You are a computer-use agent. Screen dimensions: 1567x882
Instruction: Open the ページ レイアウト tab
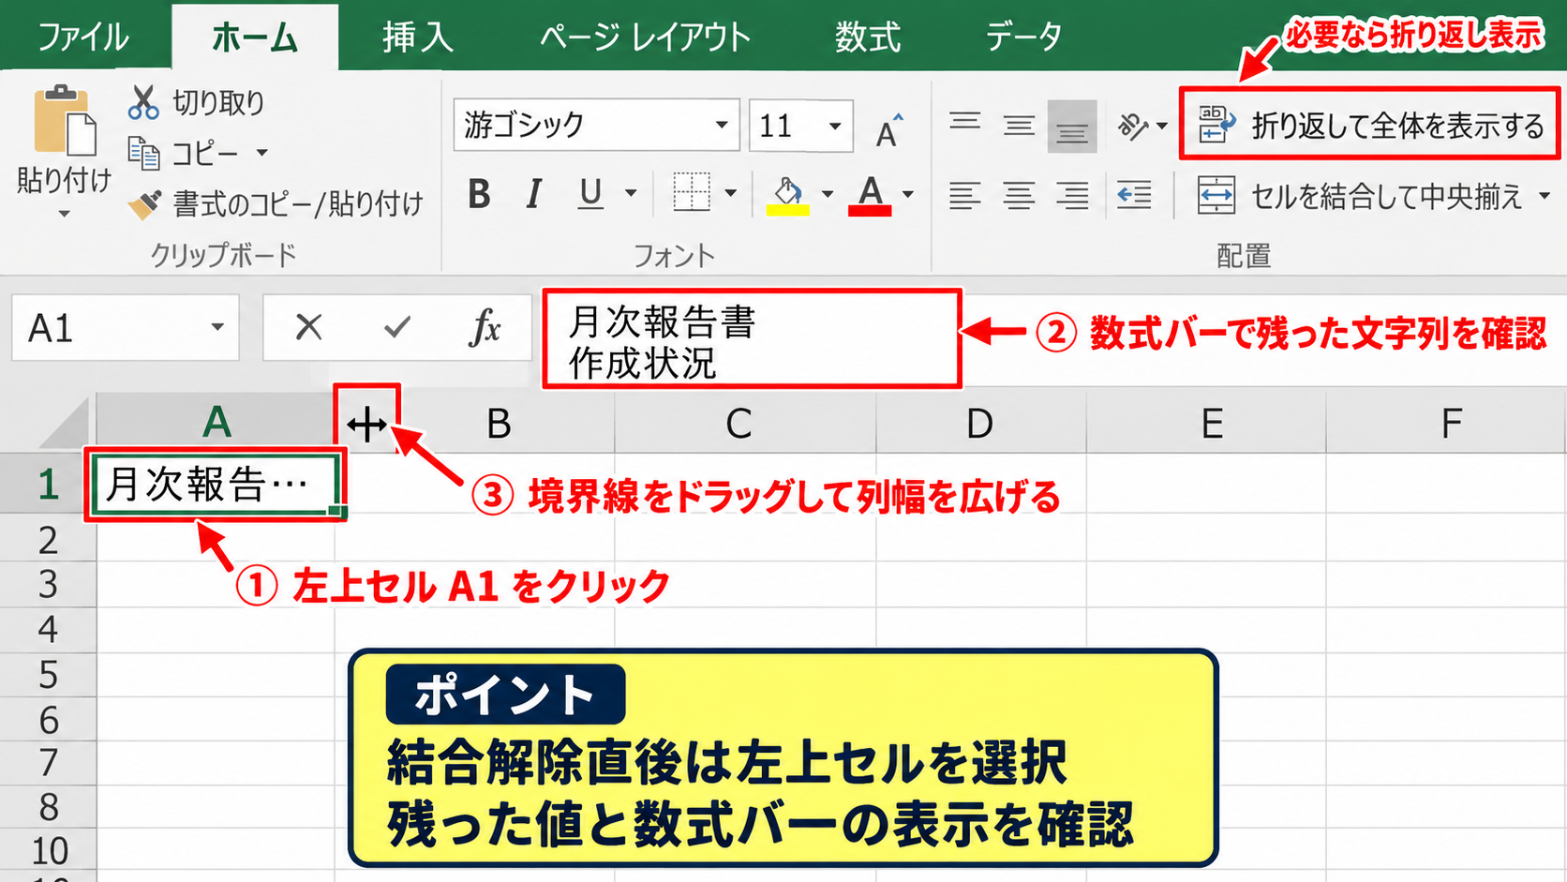(x=645, y=37)
